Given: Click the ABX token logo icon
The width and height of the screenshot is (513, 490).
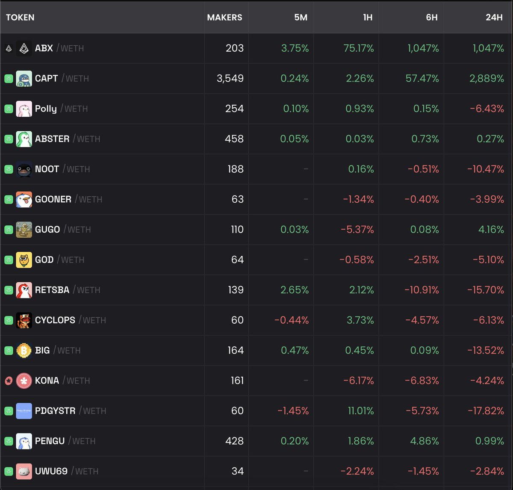Looking at the screenshot, I should coord(24,48).
